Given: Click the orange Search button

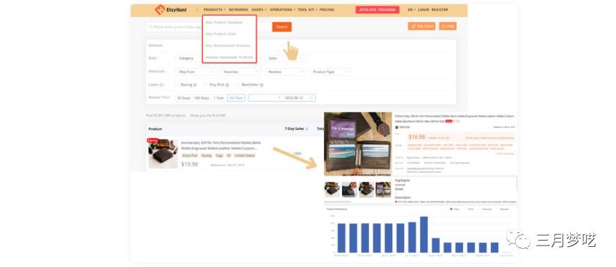Looking at the screenshot, I should tap(282, 26).
